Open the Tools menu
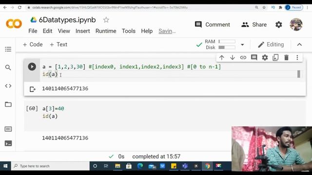 point(129,31)
